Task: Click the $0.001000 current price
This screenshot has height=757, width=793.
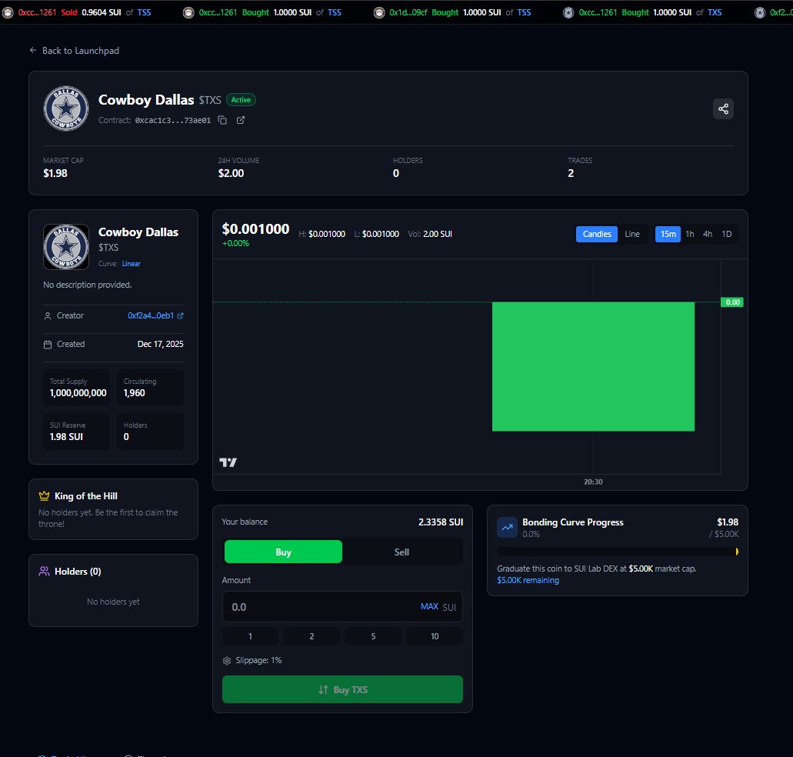Action: [256, 229]
